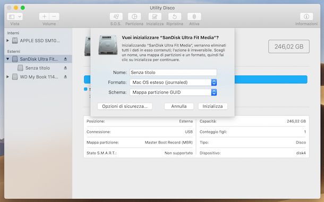This screenshot has width=324, height=202.
Task: Eject the SanDisk Ultra Fit drive
Action: pyautogui.click(x=65, y=59)
